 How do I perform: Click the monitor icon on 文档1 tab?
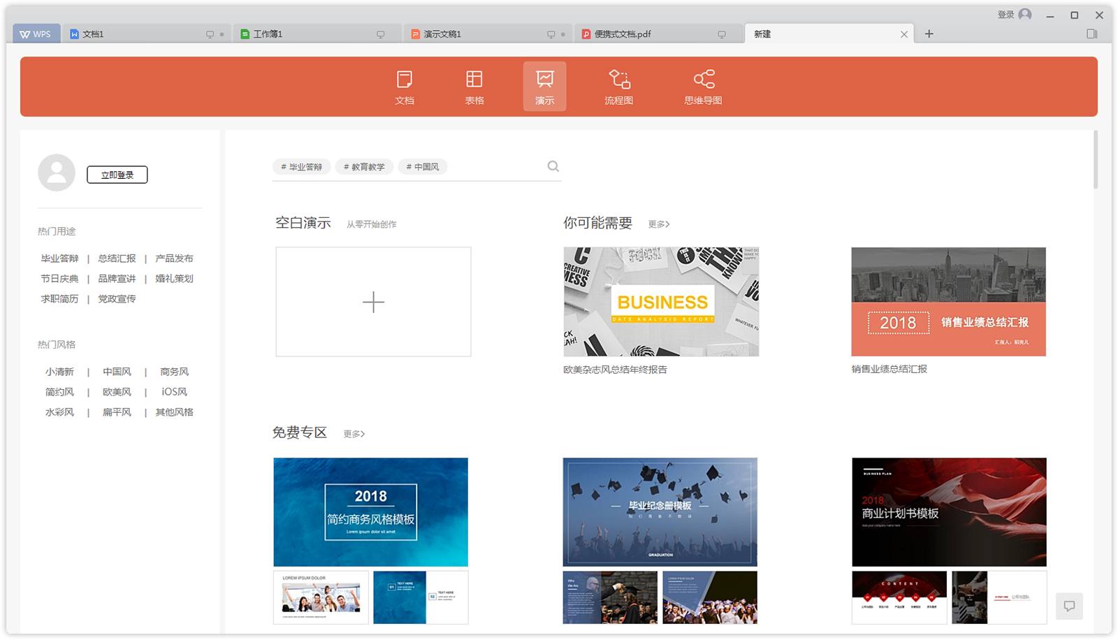210,34
